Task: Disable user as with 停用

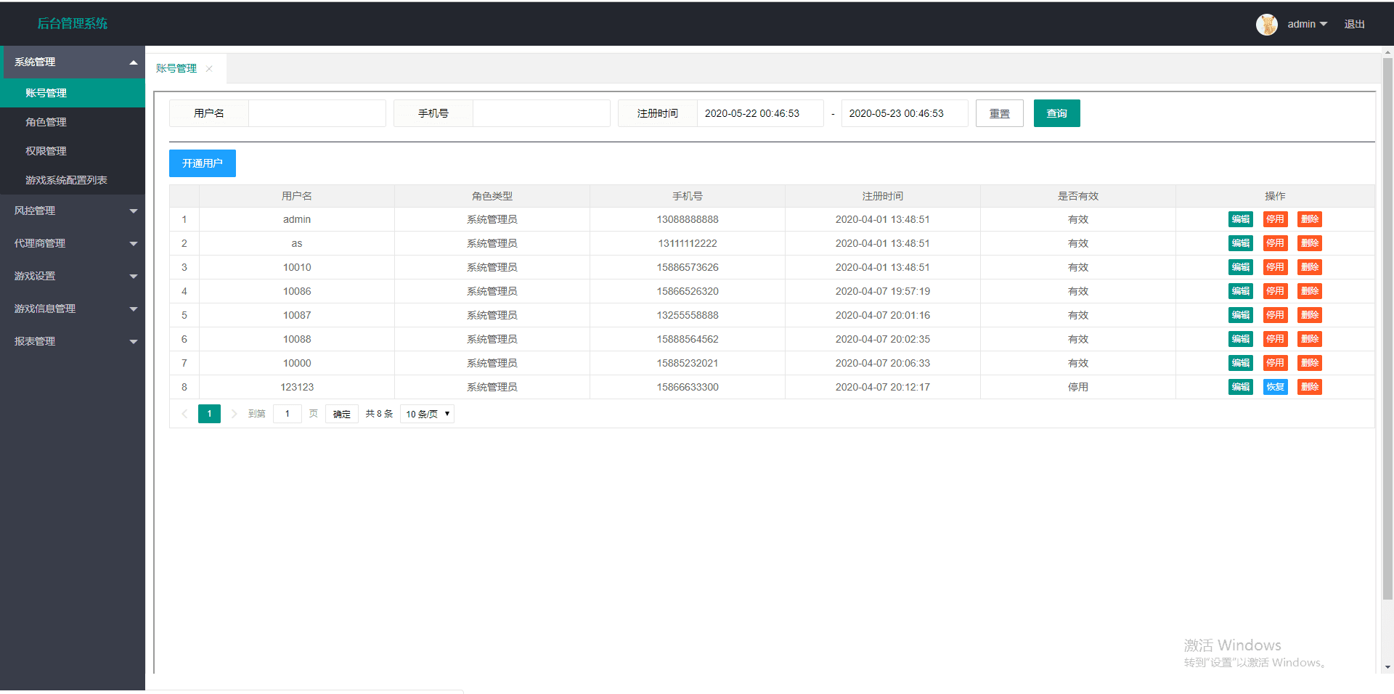Action: click(x=1275, y=243)
